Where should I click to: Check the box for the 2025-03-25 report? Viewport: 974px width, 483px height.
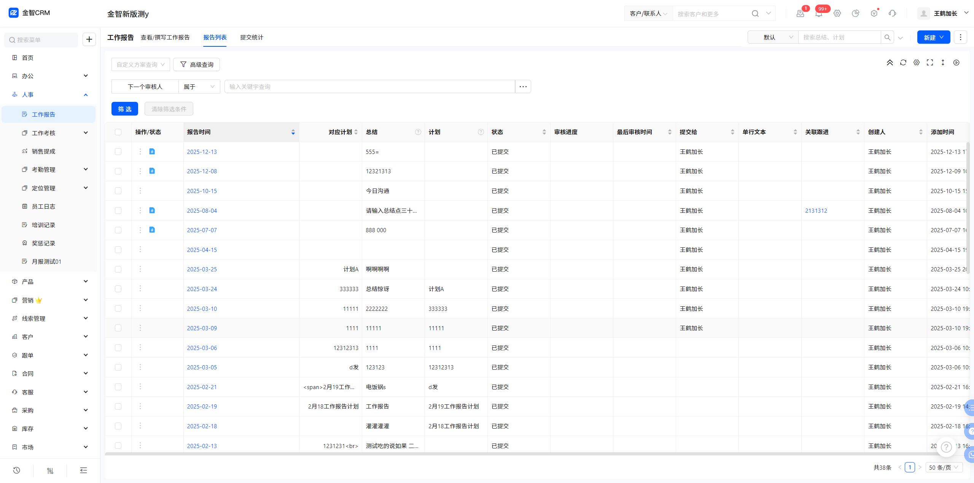click(118, 269)
